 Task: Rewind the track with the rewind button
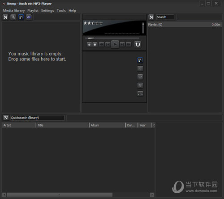(x=102, y=44)
